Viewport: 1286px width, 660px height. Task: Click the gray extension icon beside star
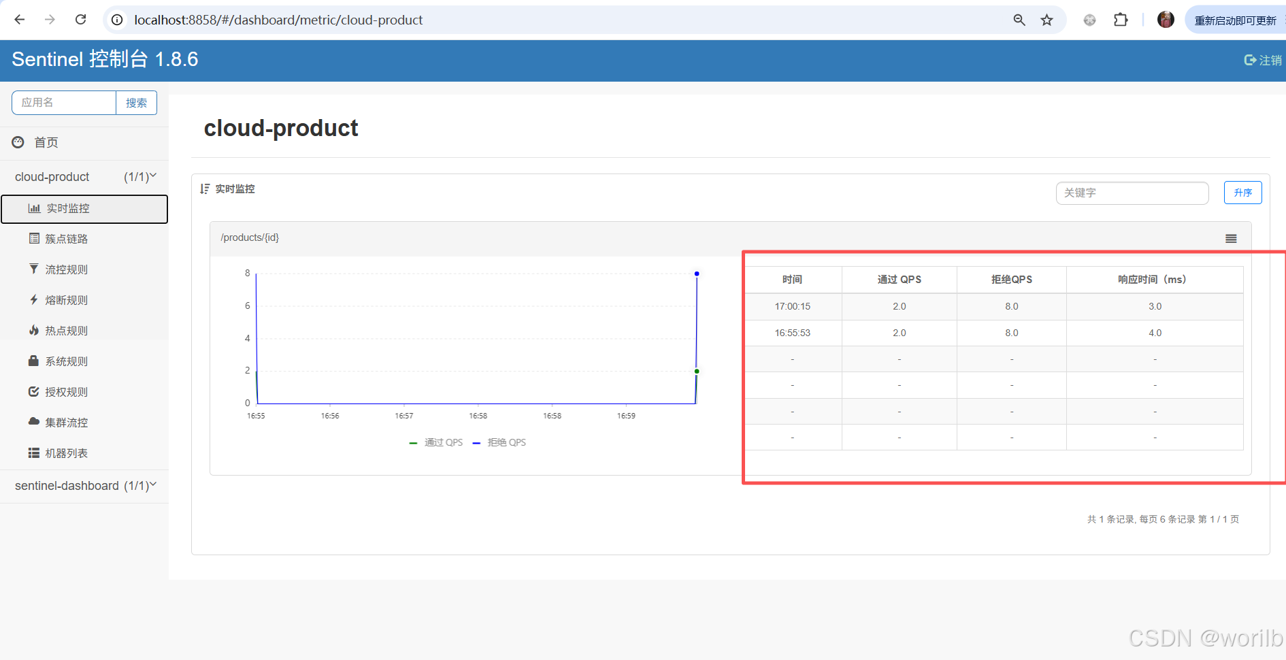click(x=1089, y=20)
